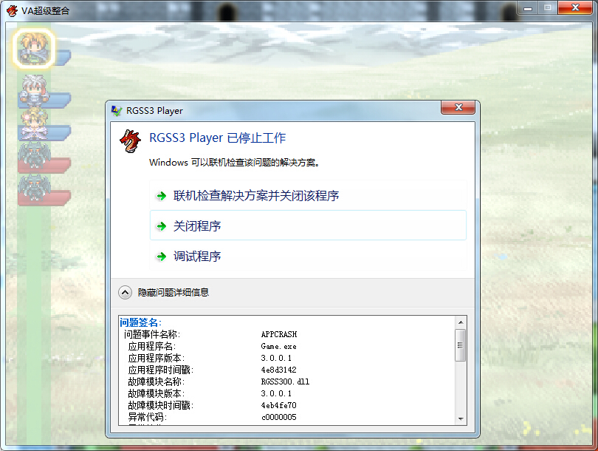598x451 pixels.
Task: Click the 4e8d3142 timestamp value
Action: (279, 370)
